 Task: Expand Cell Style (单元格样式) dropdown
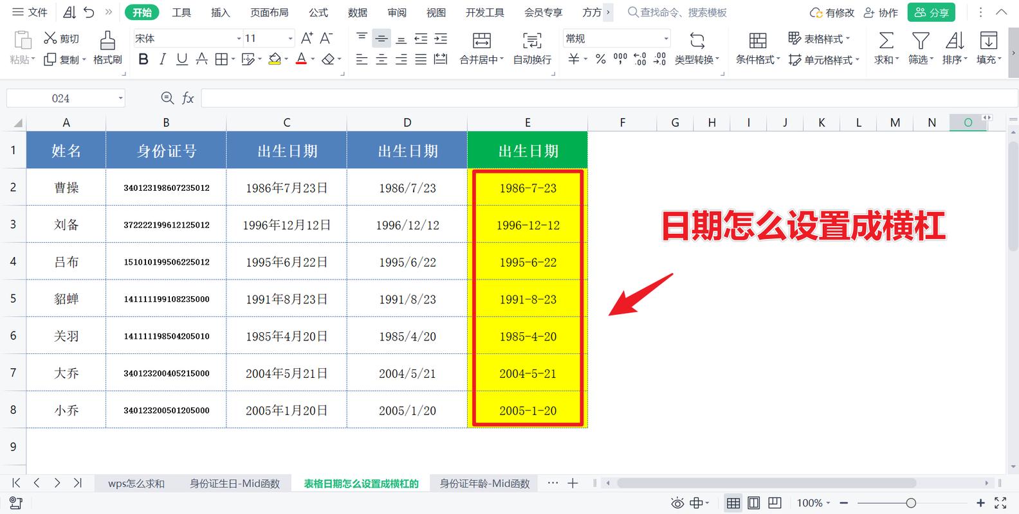click(x=858, y=60)
